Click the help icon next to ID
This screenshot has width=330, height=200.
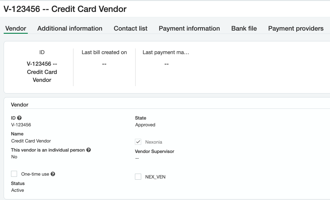19,118
